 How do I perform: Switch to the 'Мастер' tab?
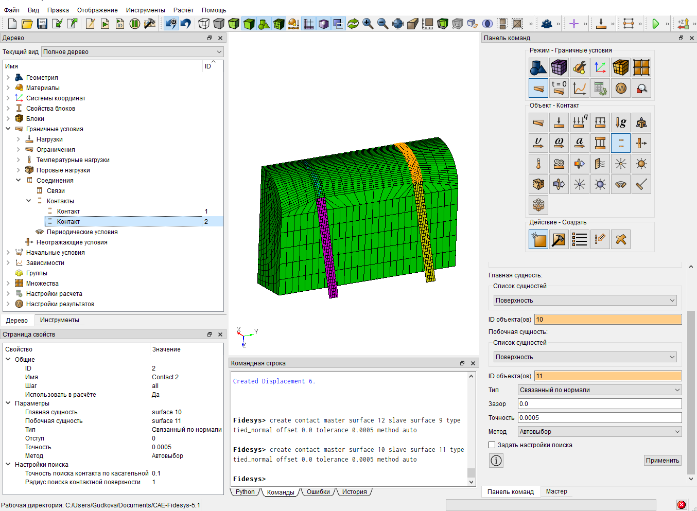[x=556, y=491]
